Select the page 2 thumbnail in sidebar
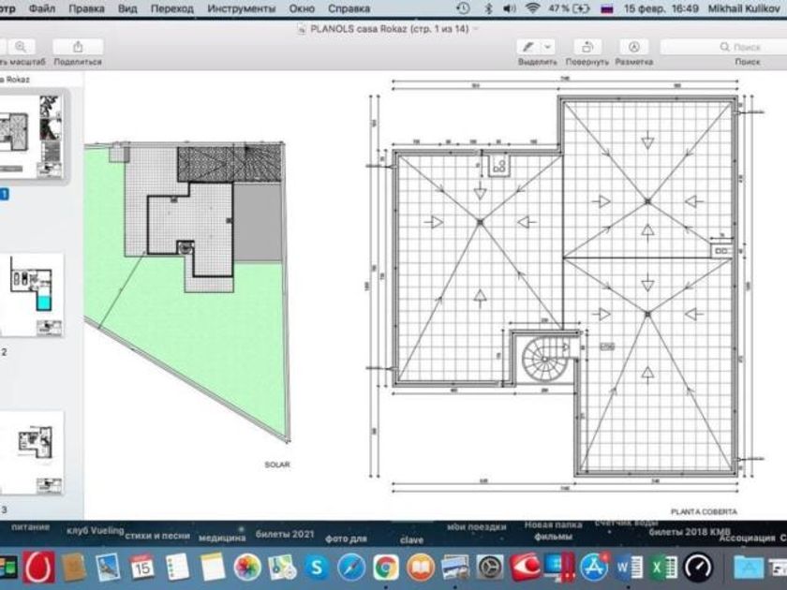 pyautogui.click(x=32, y=295)
